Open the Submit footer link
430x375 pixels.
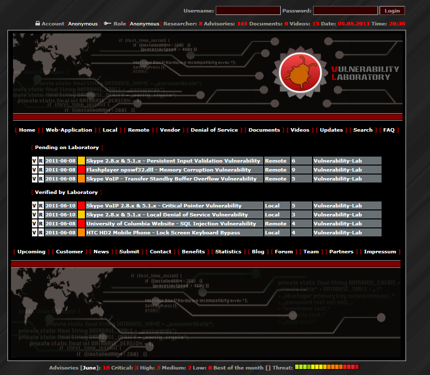click(129, 252)
